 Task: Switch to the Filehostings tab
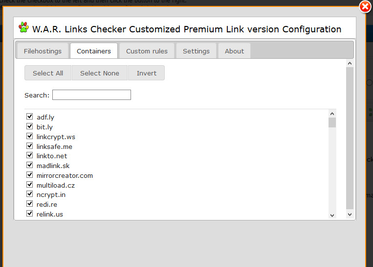43,51
